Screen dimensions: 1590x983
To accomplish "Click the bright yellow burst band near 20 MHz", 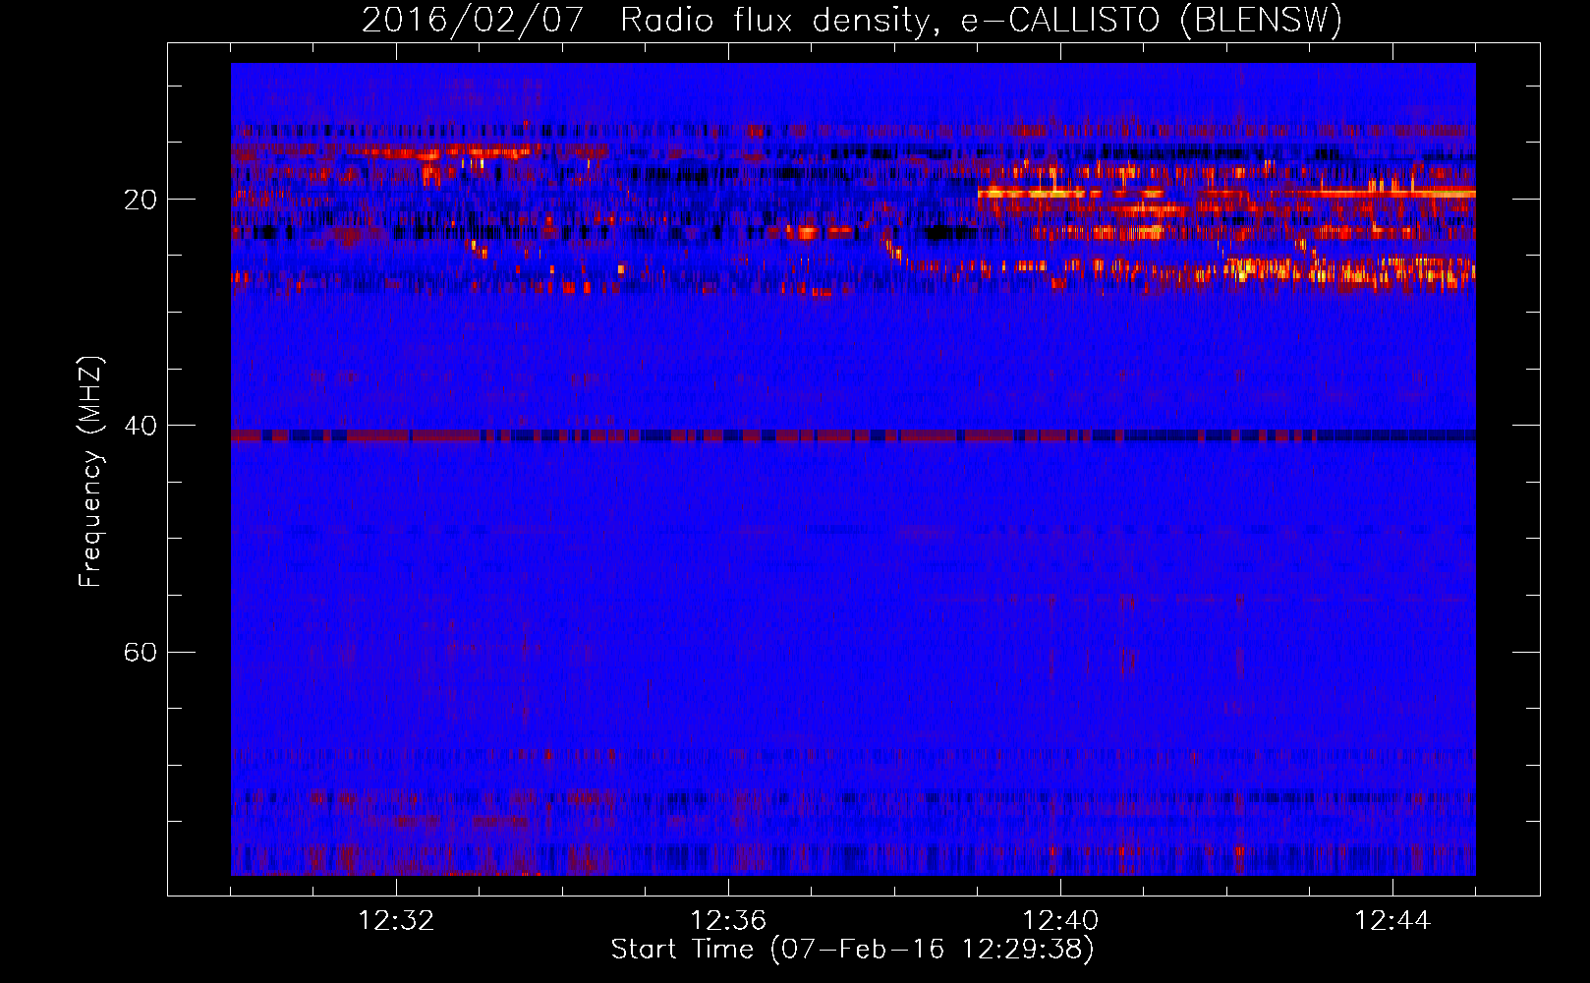I will coord(1226,193).
